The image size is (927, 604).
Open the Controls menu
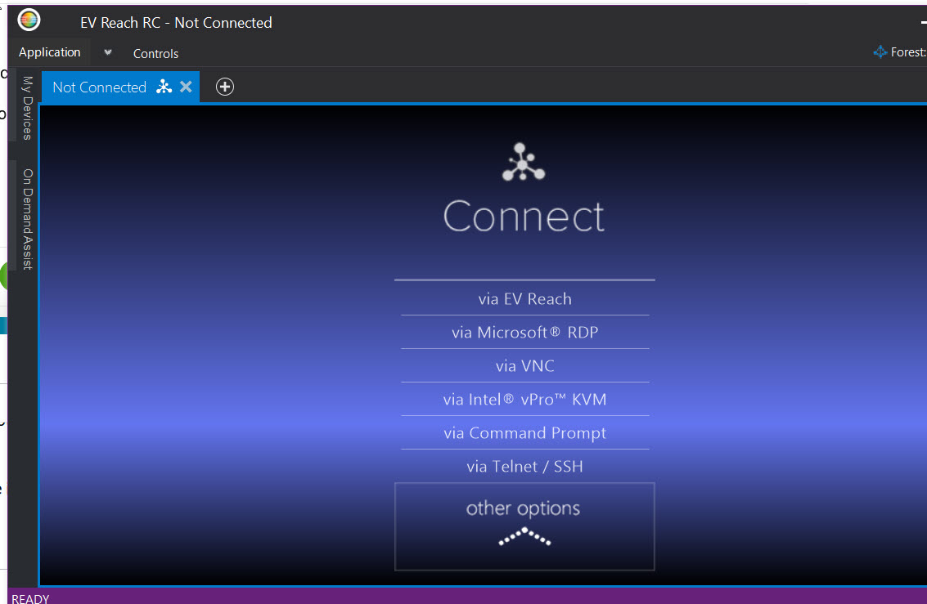(x=155, y=53)
